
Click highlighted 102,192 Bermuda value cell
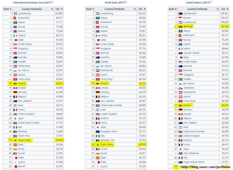click(225, 27)
